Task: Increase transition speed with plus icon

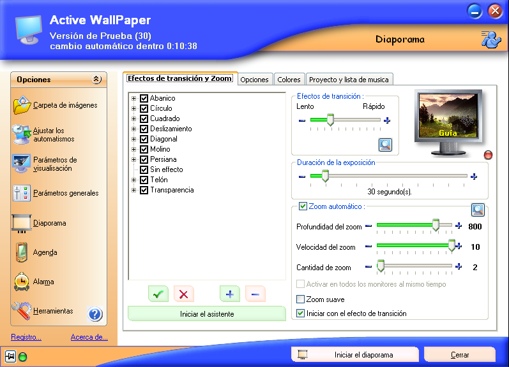Action: pos(387,120)
